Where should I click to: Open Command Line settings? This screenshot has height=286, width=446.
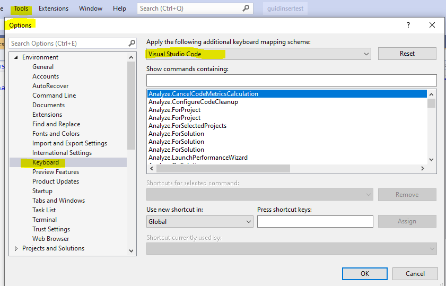54,96
